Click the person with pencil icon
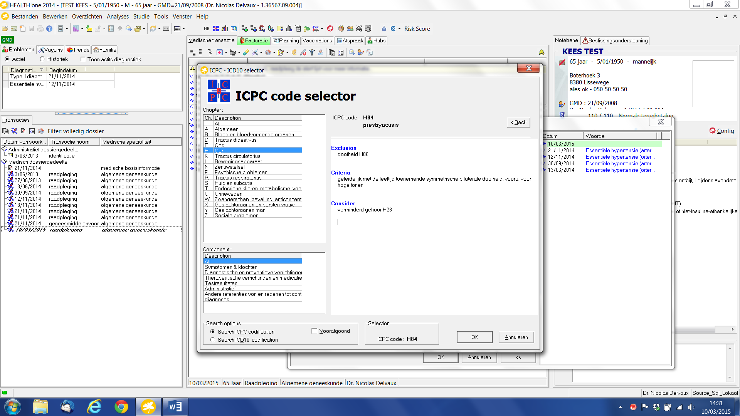Screen dimensions: 740x416 tap(360, 52)
